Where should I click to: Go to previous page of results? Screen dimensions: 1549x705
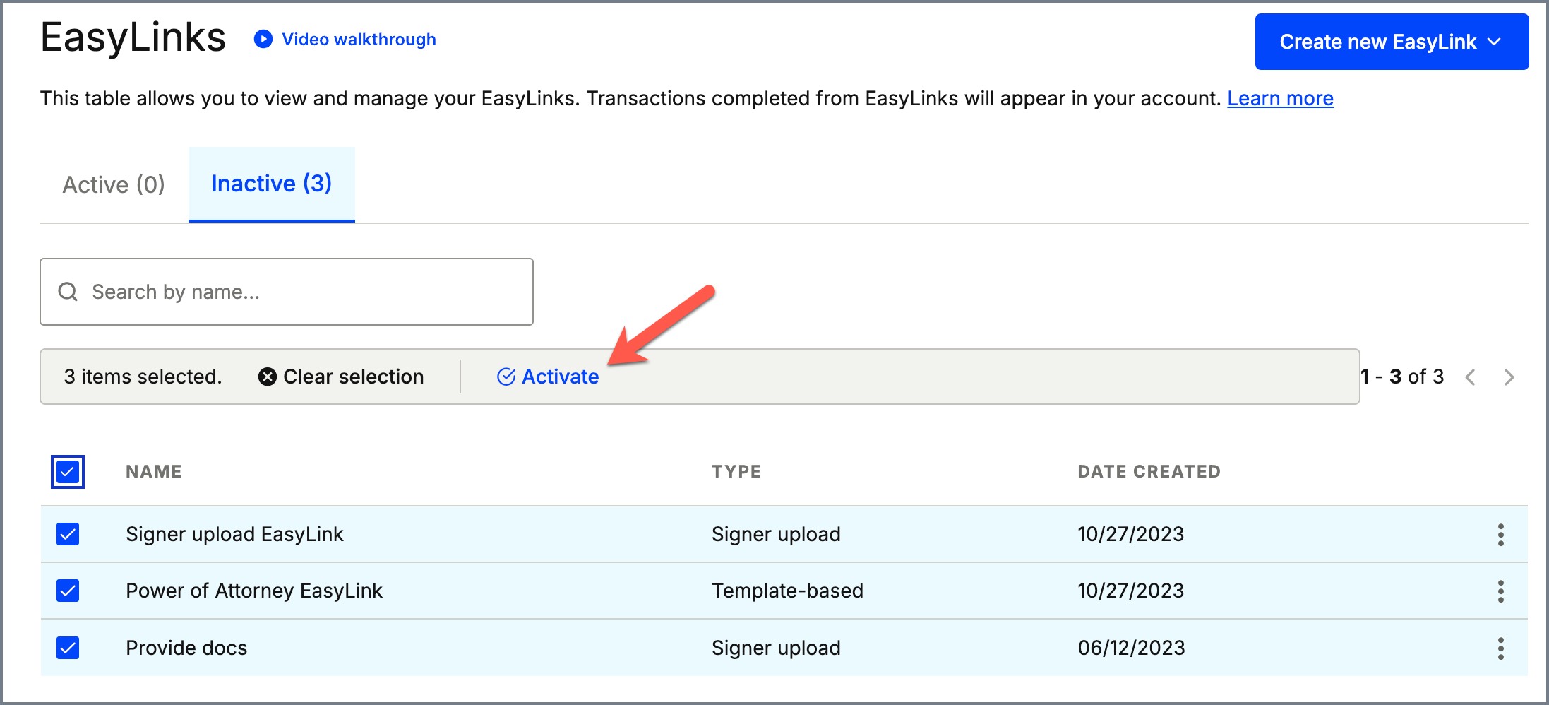pyautogui.click(x=1470, y=377)
